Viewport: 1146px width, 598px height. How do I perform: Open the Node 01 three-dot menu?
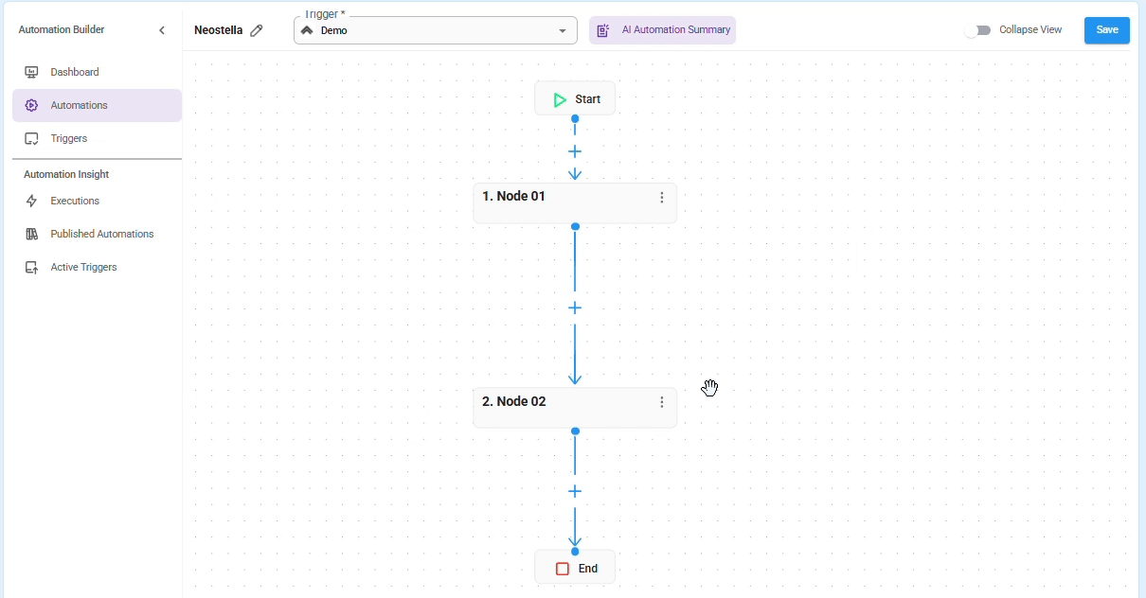point(662,198)
